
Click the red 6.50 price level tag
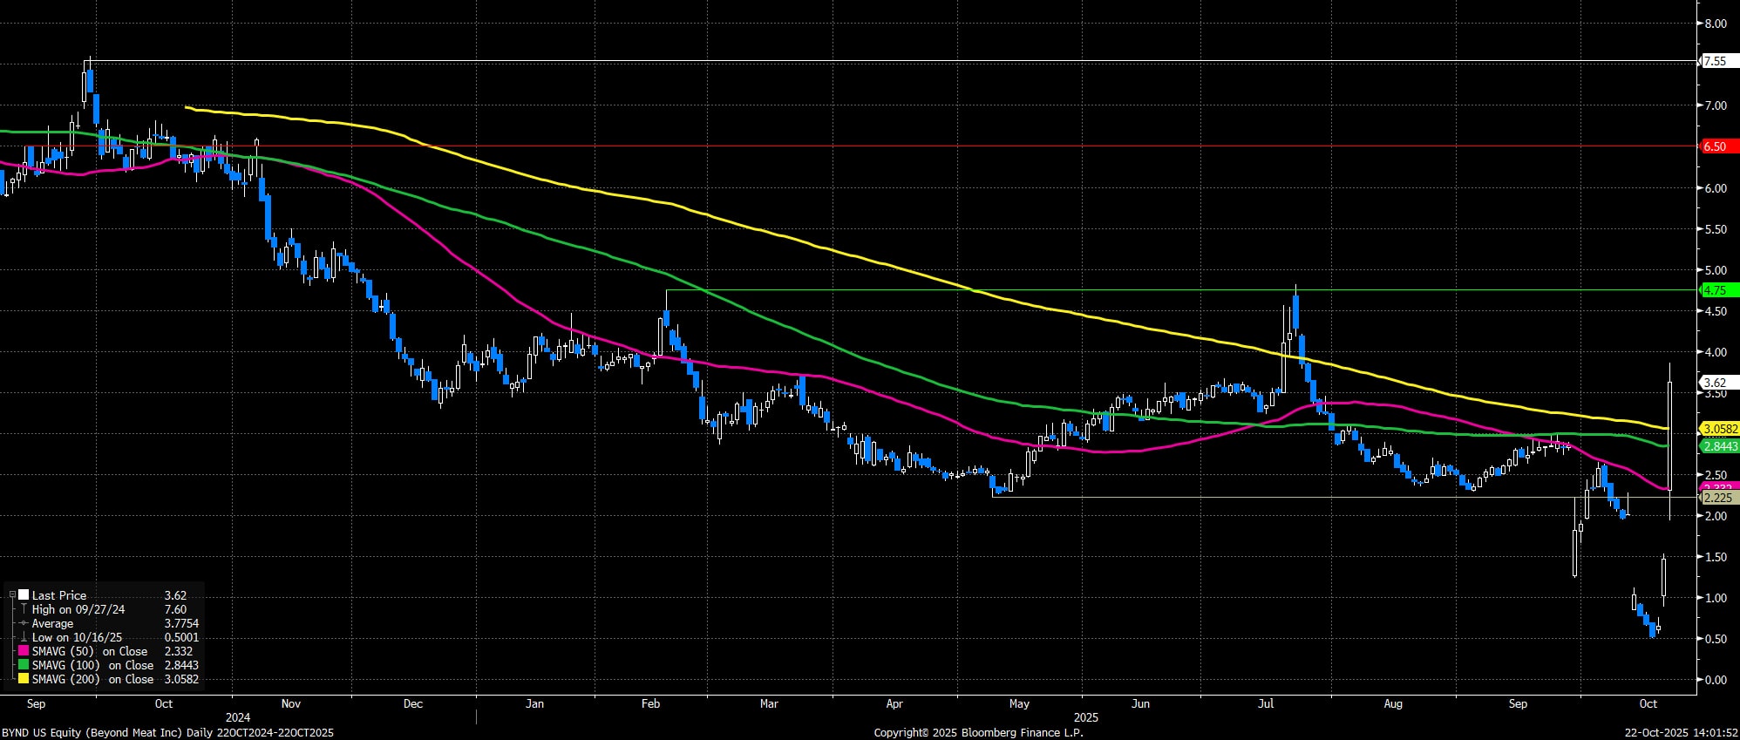1716,146
